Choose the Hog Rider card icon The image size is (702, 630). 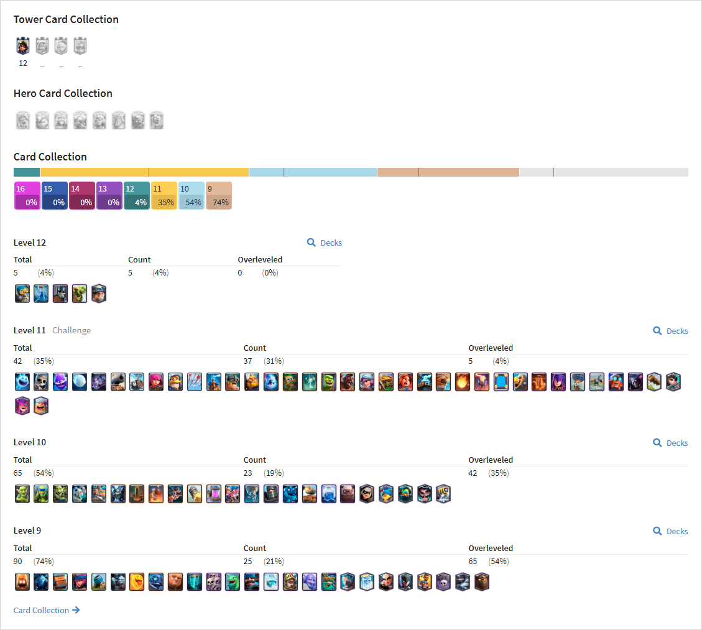(348, 381)
